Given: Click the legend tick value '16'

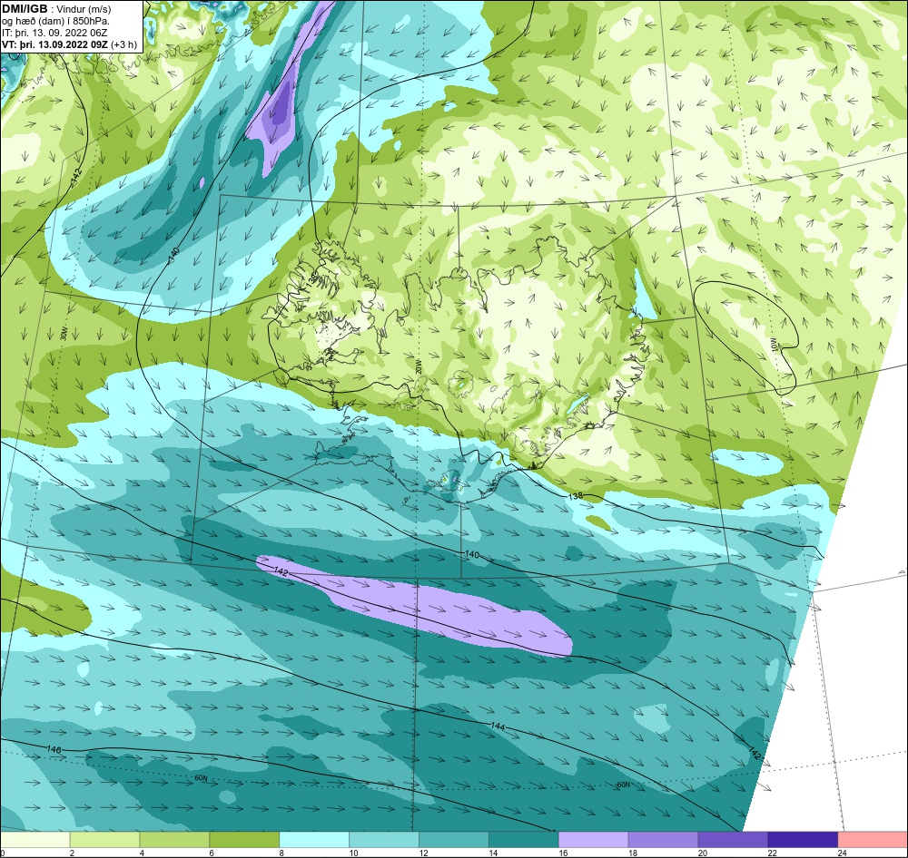Looking at the screenshot, I should pos(563,853).
